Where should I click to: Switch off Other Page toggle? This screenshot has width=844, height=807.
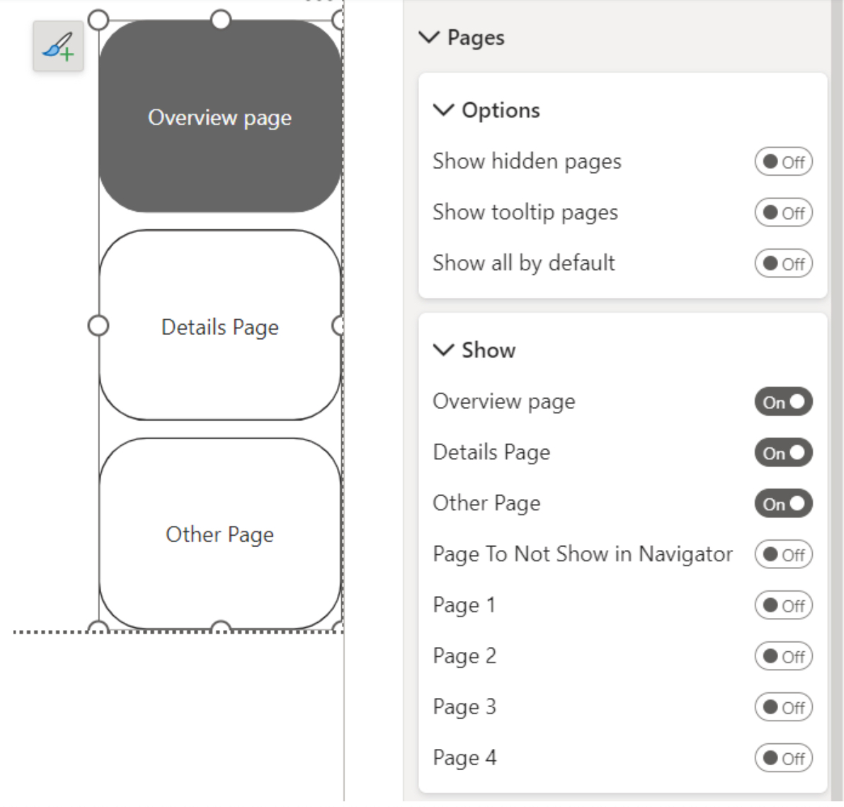coord(783,503)
